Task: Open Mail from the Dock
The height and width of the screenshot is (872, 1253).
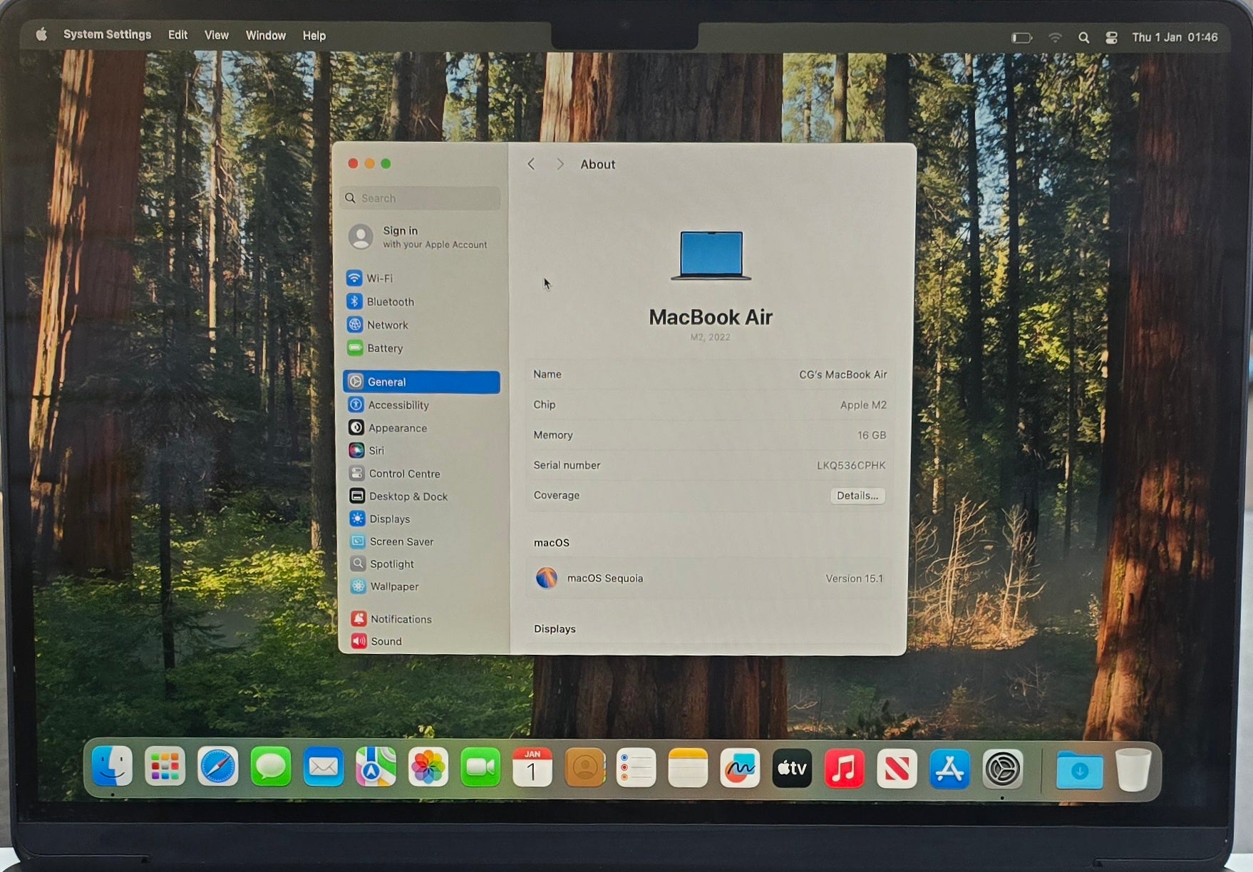Action: pos(324,767)
